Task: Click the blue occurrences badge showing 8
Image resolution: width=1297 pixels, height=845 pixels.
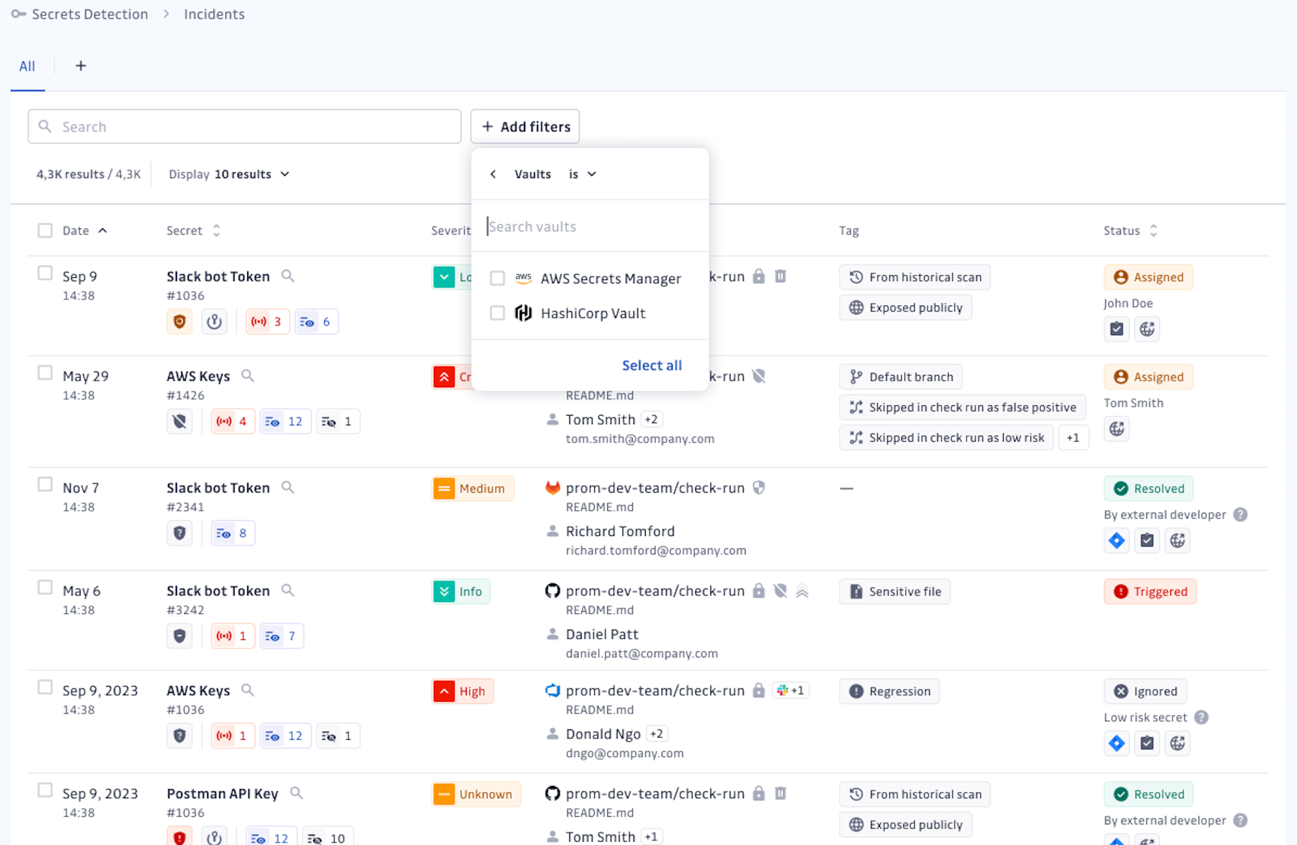Action: pyautogui.click(x=233, y=533)
